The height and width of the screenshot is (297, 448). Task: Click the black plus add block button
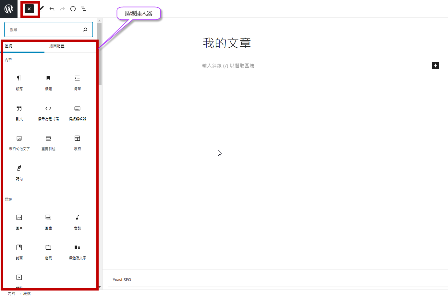435,65
